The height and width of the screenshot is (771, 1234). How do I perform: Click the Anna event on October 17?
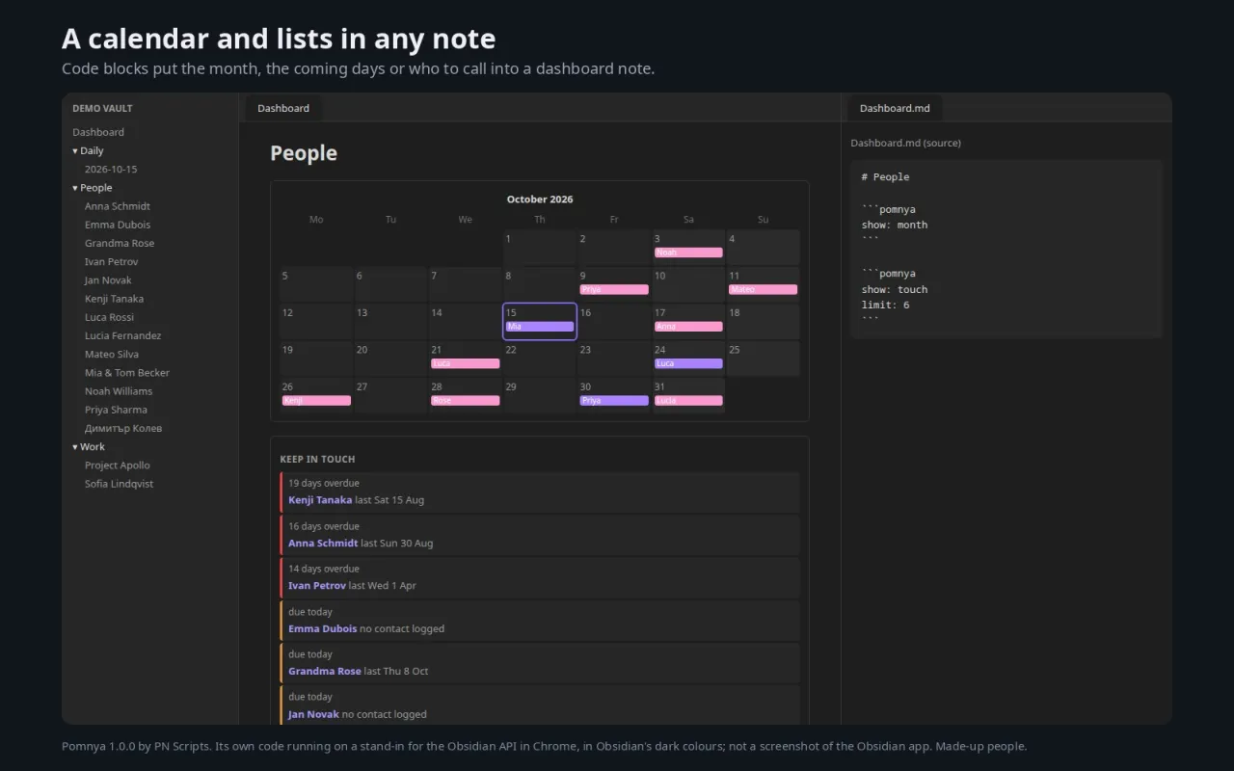point(688,327)
